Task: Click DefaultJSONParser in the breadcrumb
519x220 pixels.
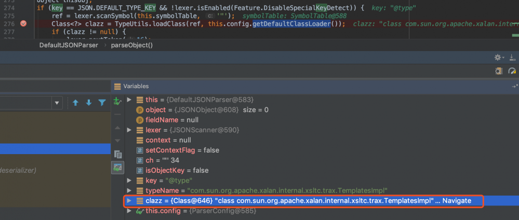Action: (x=69, y=45)
